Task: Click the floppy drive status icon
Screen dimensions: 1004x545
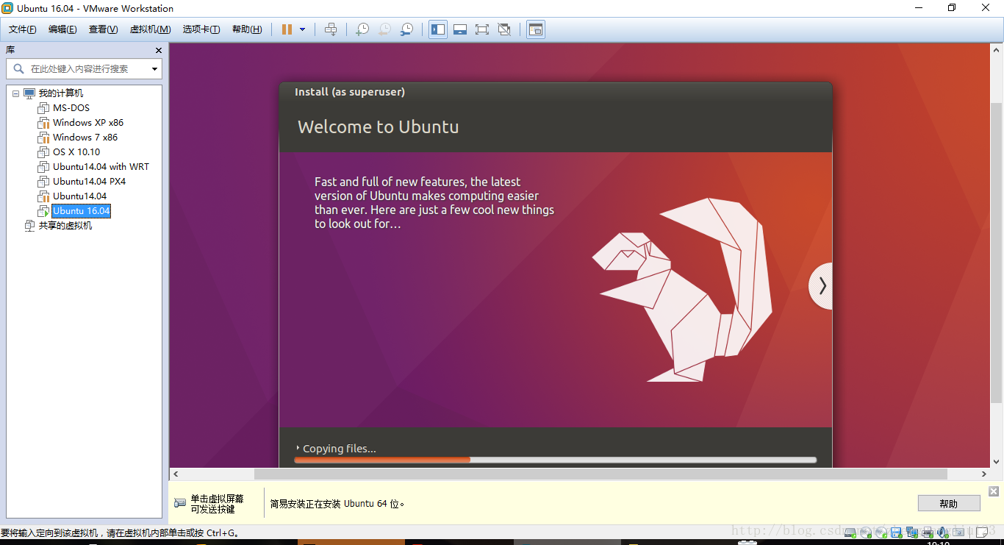Action: tap(896, 532)
